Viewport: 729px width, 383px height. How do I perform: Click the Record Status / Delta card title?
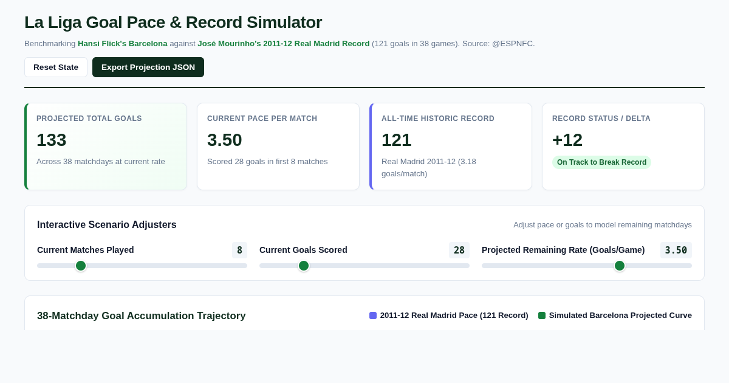(601, 119)
